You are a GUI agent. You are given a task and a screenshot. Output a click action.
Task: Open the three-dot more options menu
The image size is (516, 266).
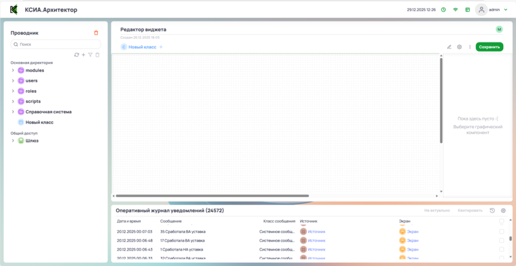click(470, 47)
